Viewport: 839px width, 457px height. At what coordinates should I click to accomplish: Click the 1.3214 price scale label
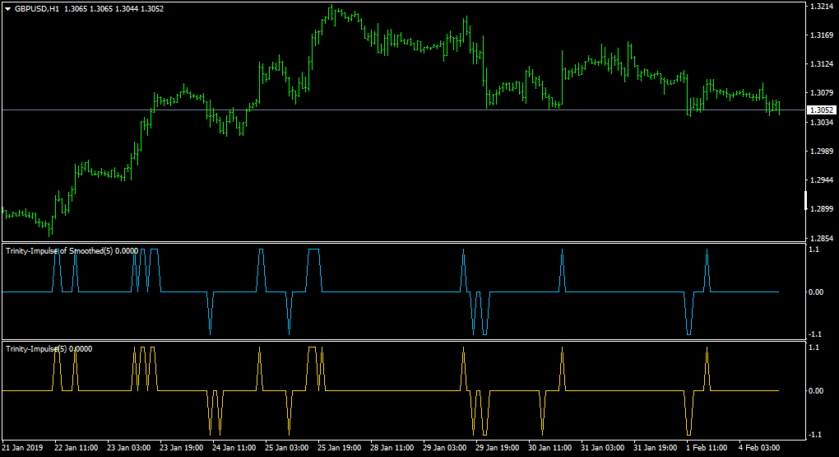click(x=822, y=7)
